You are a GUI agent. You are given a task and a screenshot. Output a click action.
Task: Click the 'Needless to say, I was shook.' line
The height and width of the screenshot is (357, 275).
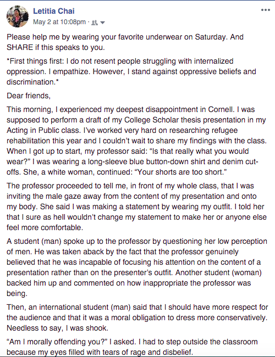pos(57,328)
